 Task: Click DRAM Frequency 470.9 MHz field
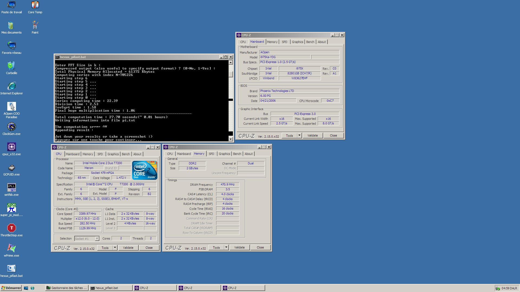(x=227, y=184)
